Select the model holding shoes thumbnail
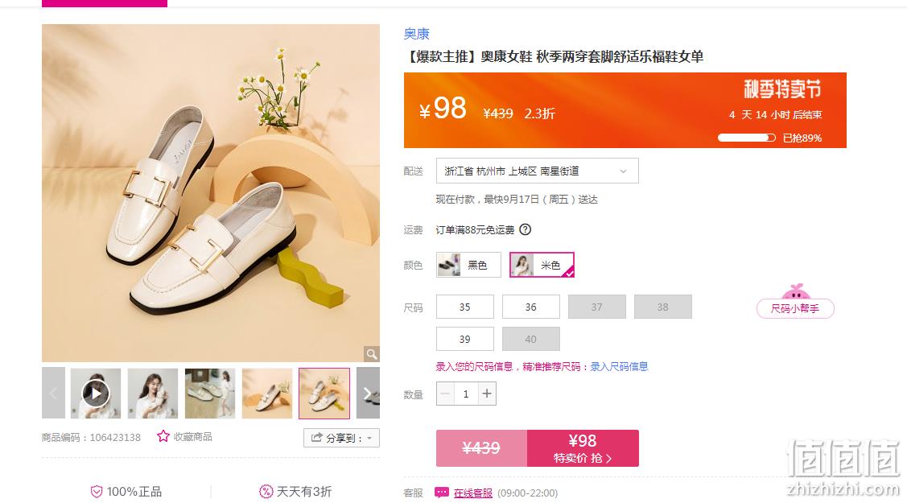 [153, 394]
